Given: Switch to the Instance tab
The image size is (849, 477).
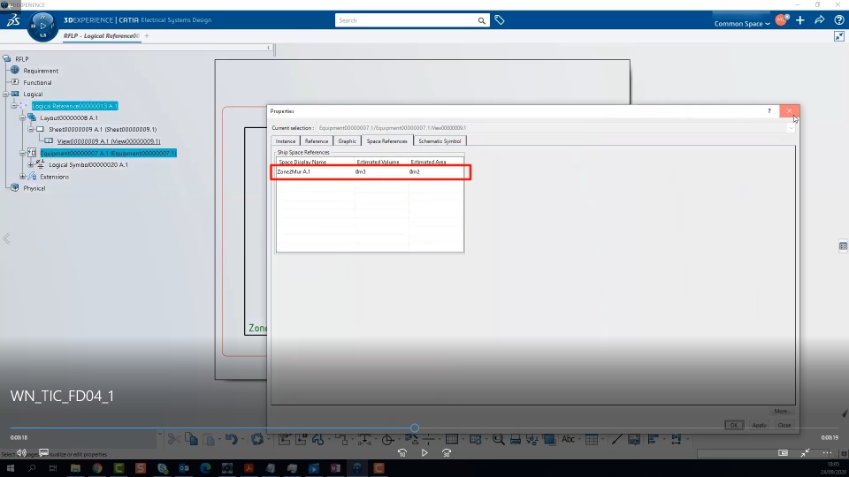Looking at the screenshot, I should pos(286,140).
